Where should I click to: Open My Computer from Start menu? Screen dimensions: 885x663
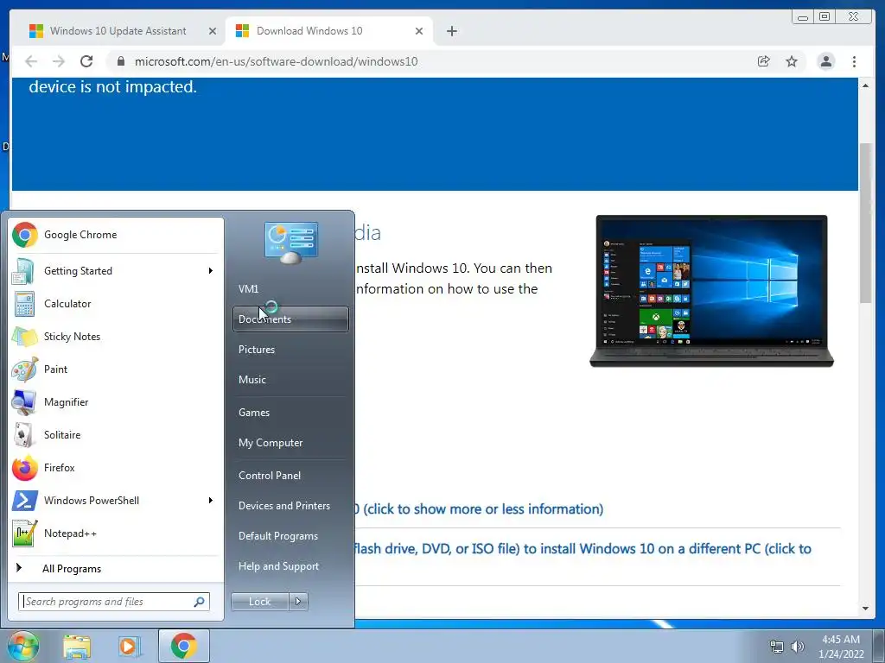tap(290, 443)
